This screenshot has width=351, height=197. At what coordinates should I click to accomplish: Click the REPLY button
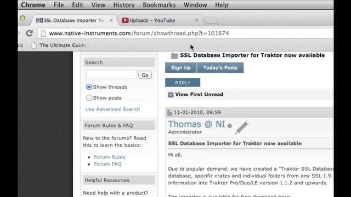tap(183, 83)
